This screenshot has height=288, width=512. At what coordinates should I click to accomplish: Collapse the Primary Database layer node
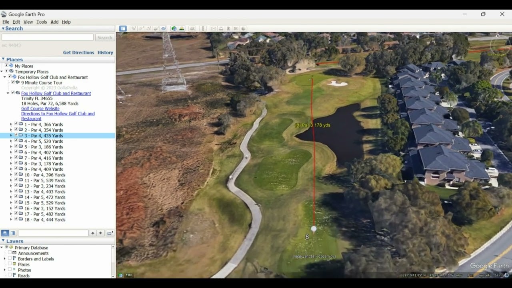pyautogui.click(x=2, y=248)
